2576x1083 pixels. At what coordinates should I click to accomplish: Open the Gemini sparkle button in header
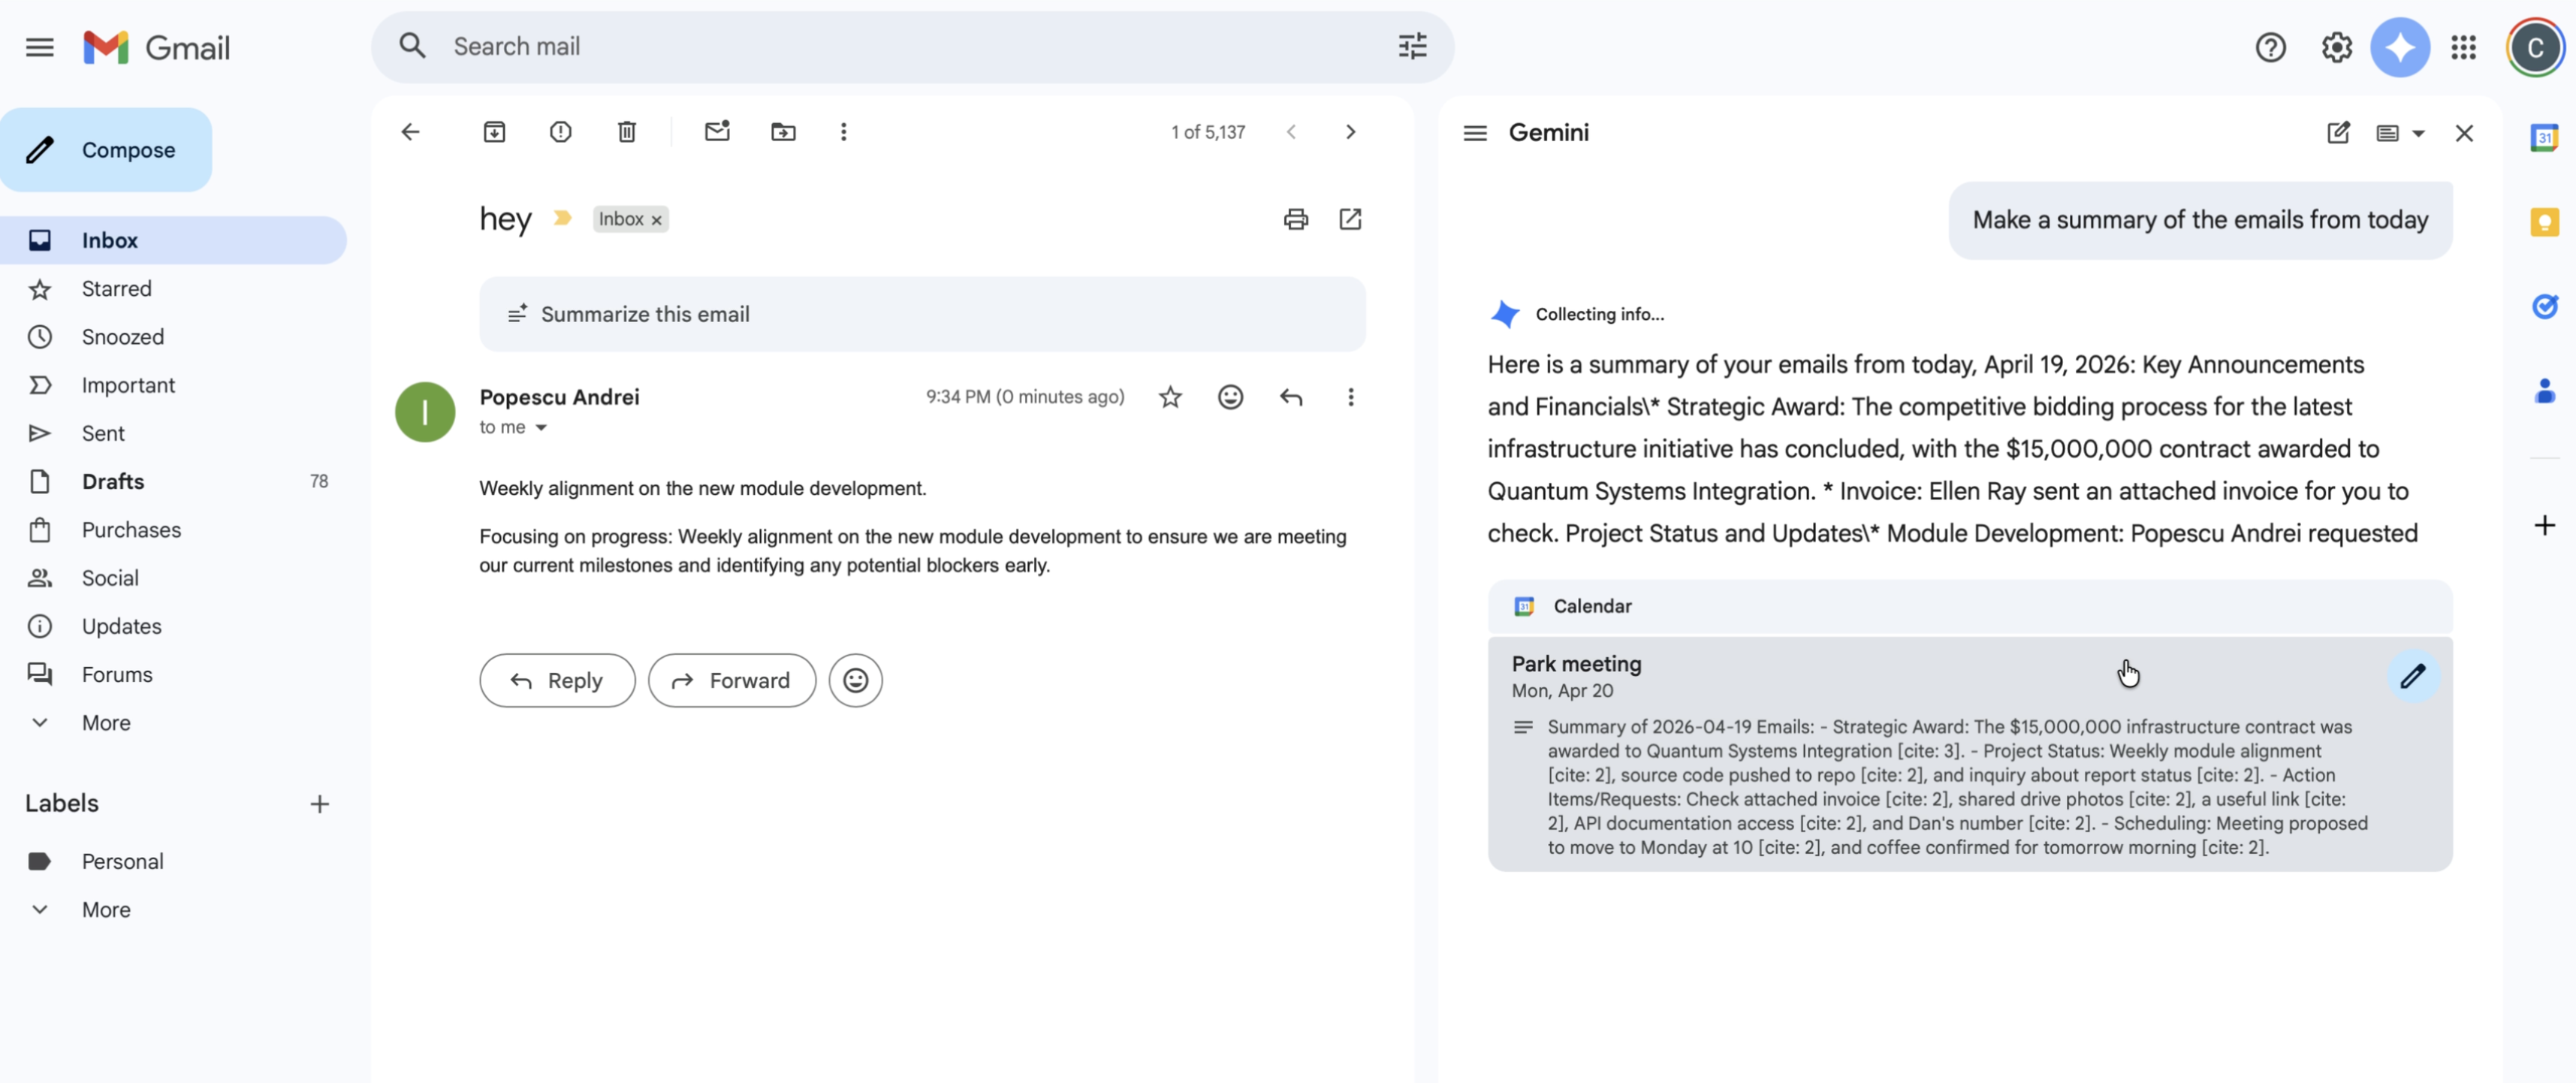pyautogui.click(x=2400, y=47)
